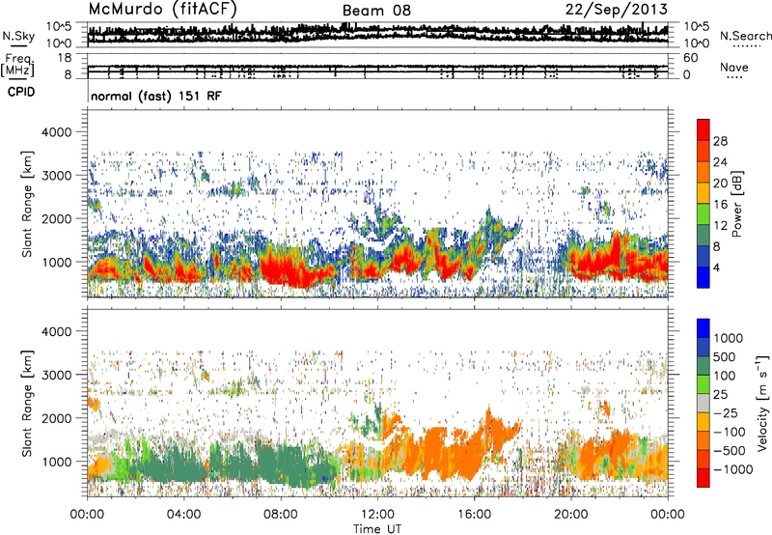Select the 16:00 time tick label
Screen dimensions: 772x535
click(x=474, y=515)
